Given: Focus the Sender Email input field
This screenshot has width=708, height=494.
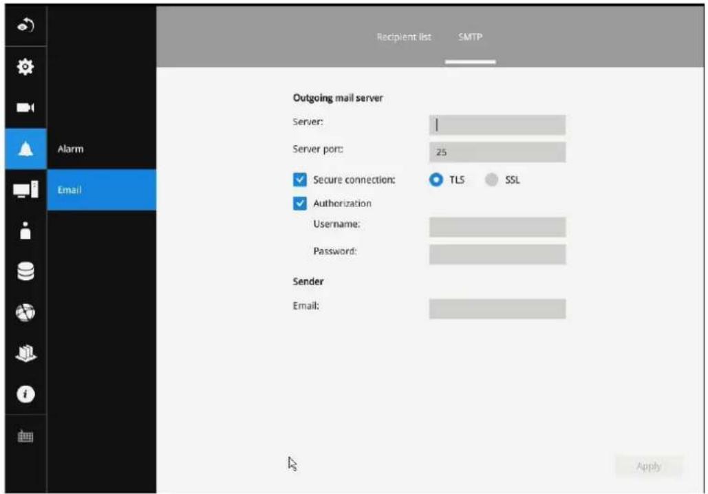Looking at the screenshot, I should click(497, 309).
